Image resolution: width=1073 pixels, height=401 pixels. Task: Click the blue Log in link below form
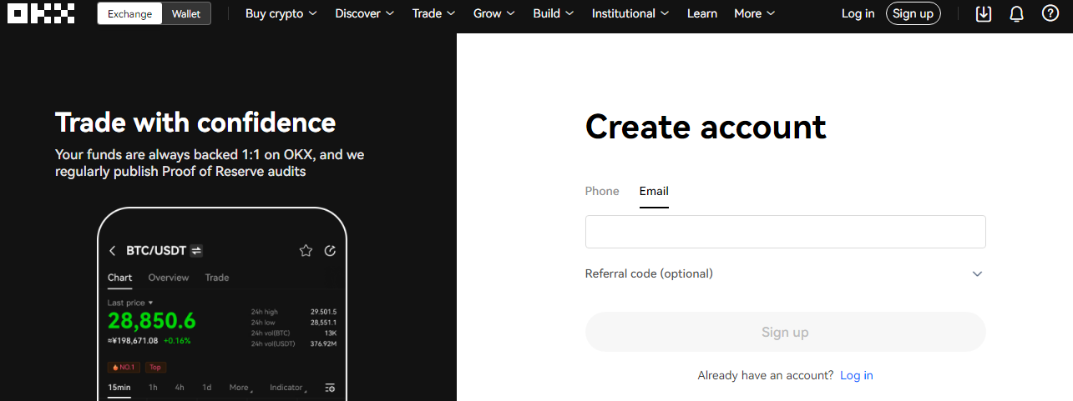857,375
